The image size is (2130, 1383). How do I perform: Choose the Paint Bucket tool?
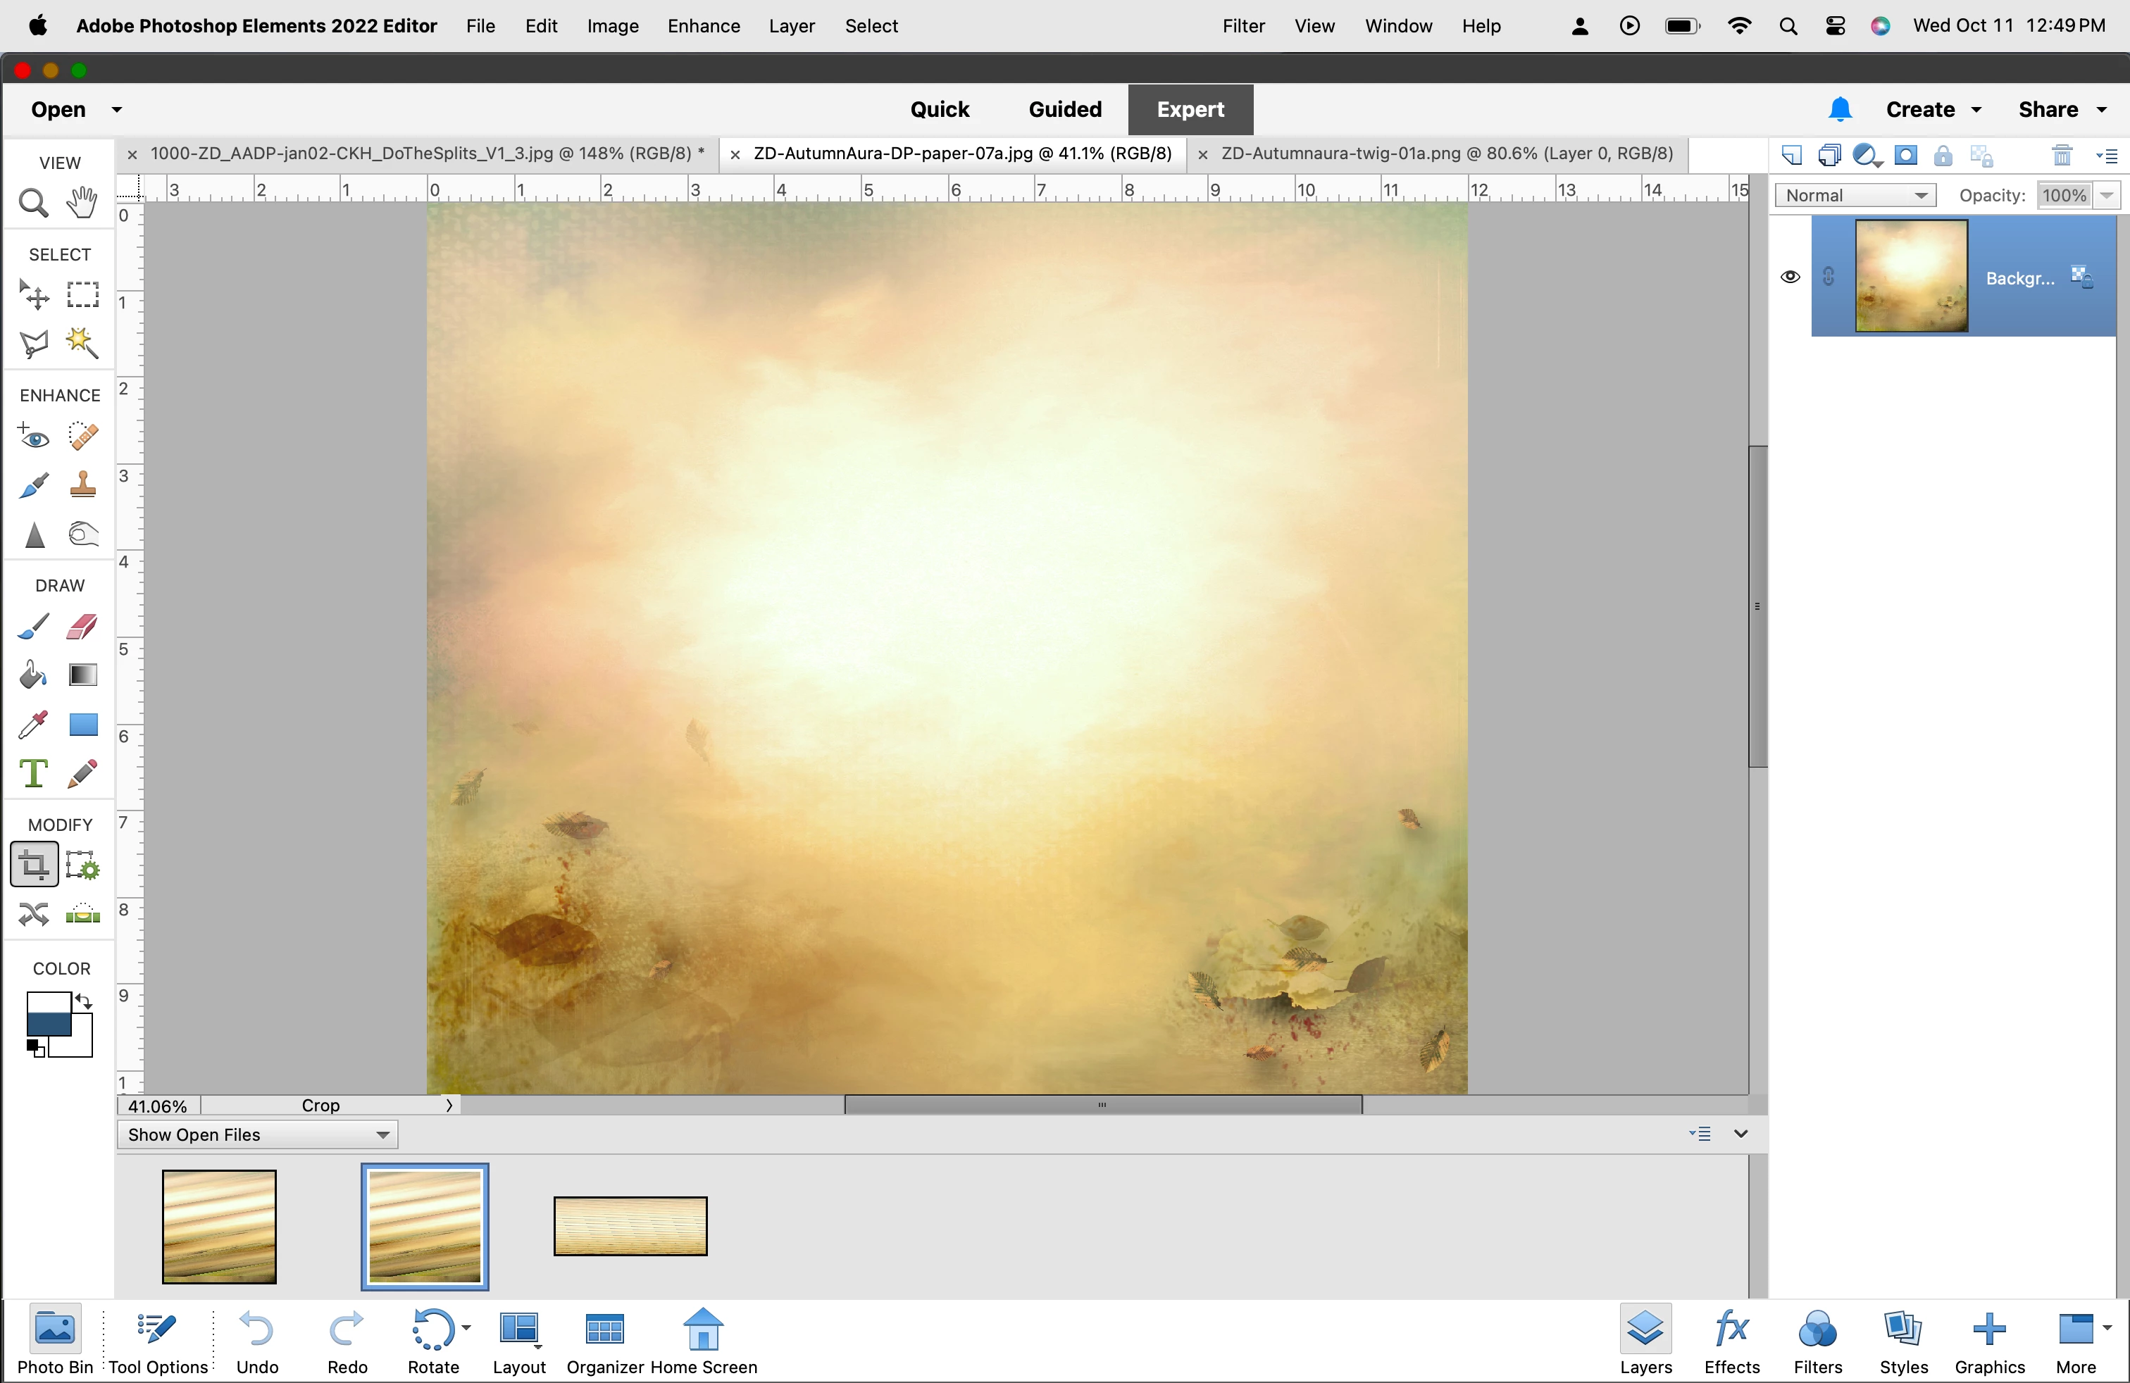click(x=33, y=675)
